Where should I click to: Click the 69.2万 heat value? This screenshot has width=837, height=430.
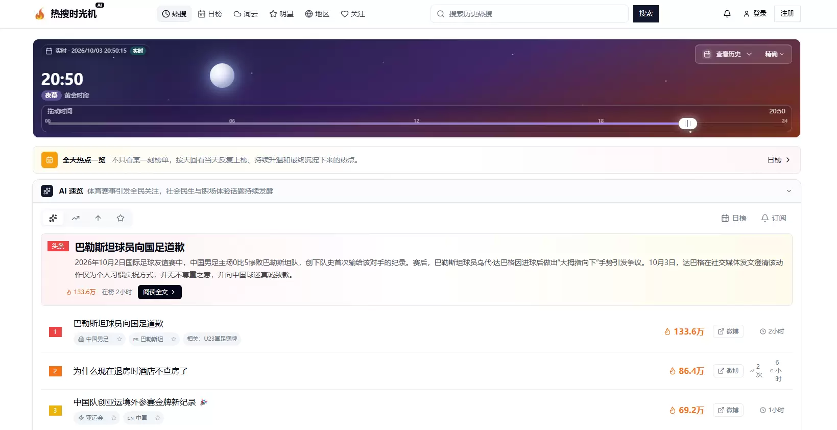[x=687, y=411]
